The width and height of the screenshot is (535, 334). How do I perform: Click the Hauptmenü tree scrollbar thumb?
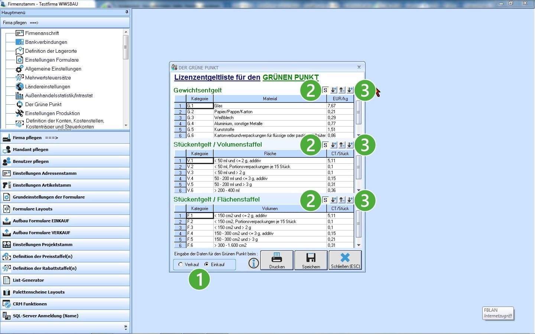[x=126, y=47]
